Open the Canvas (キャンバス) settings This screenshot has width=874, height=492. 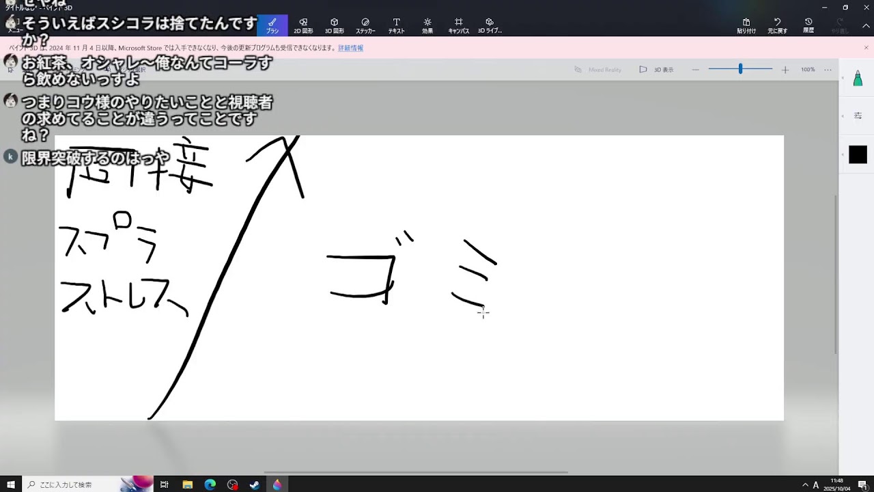[458, 25]
